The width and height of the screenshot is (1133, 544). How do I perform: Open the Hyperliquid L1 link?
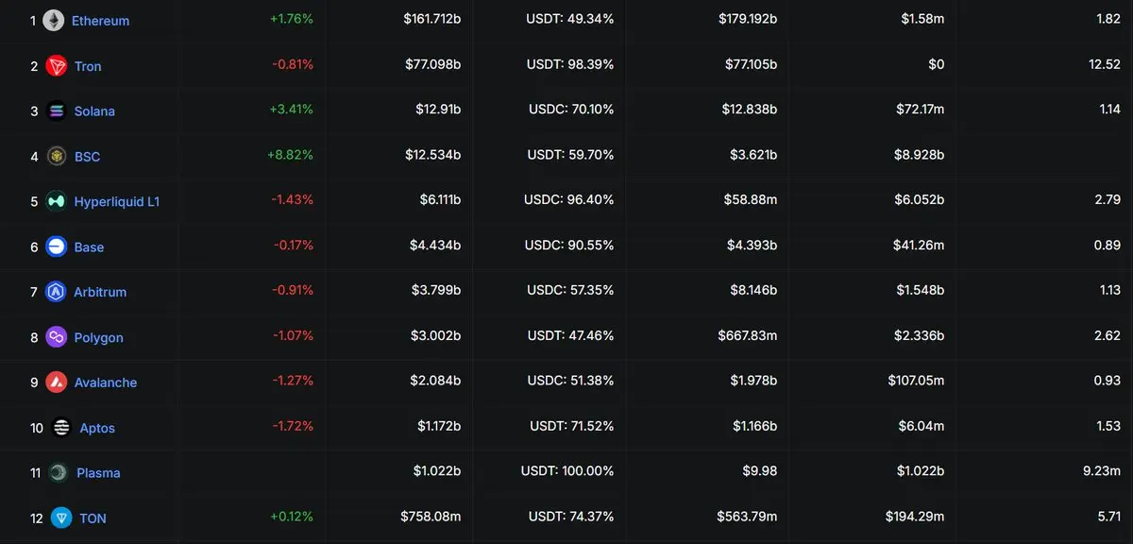tap(117, 201)
